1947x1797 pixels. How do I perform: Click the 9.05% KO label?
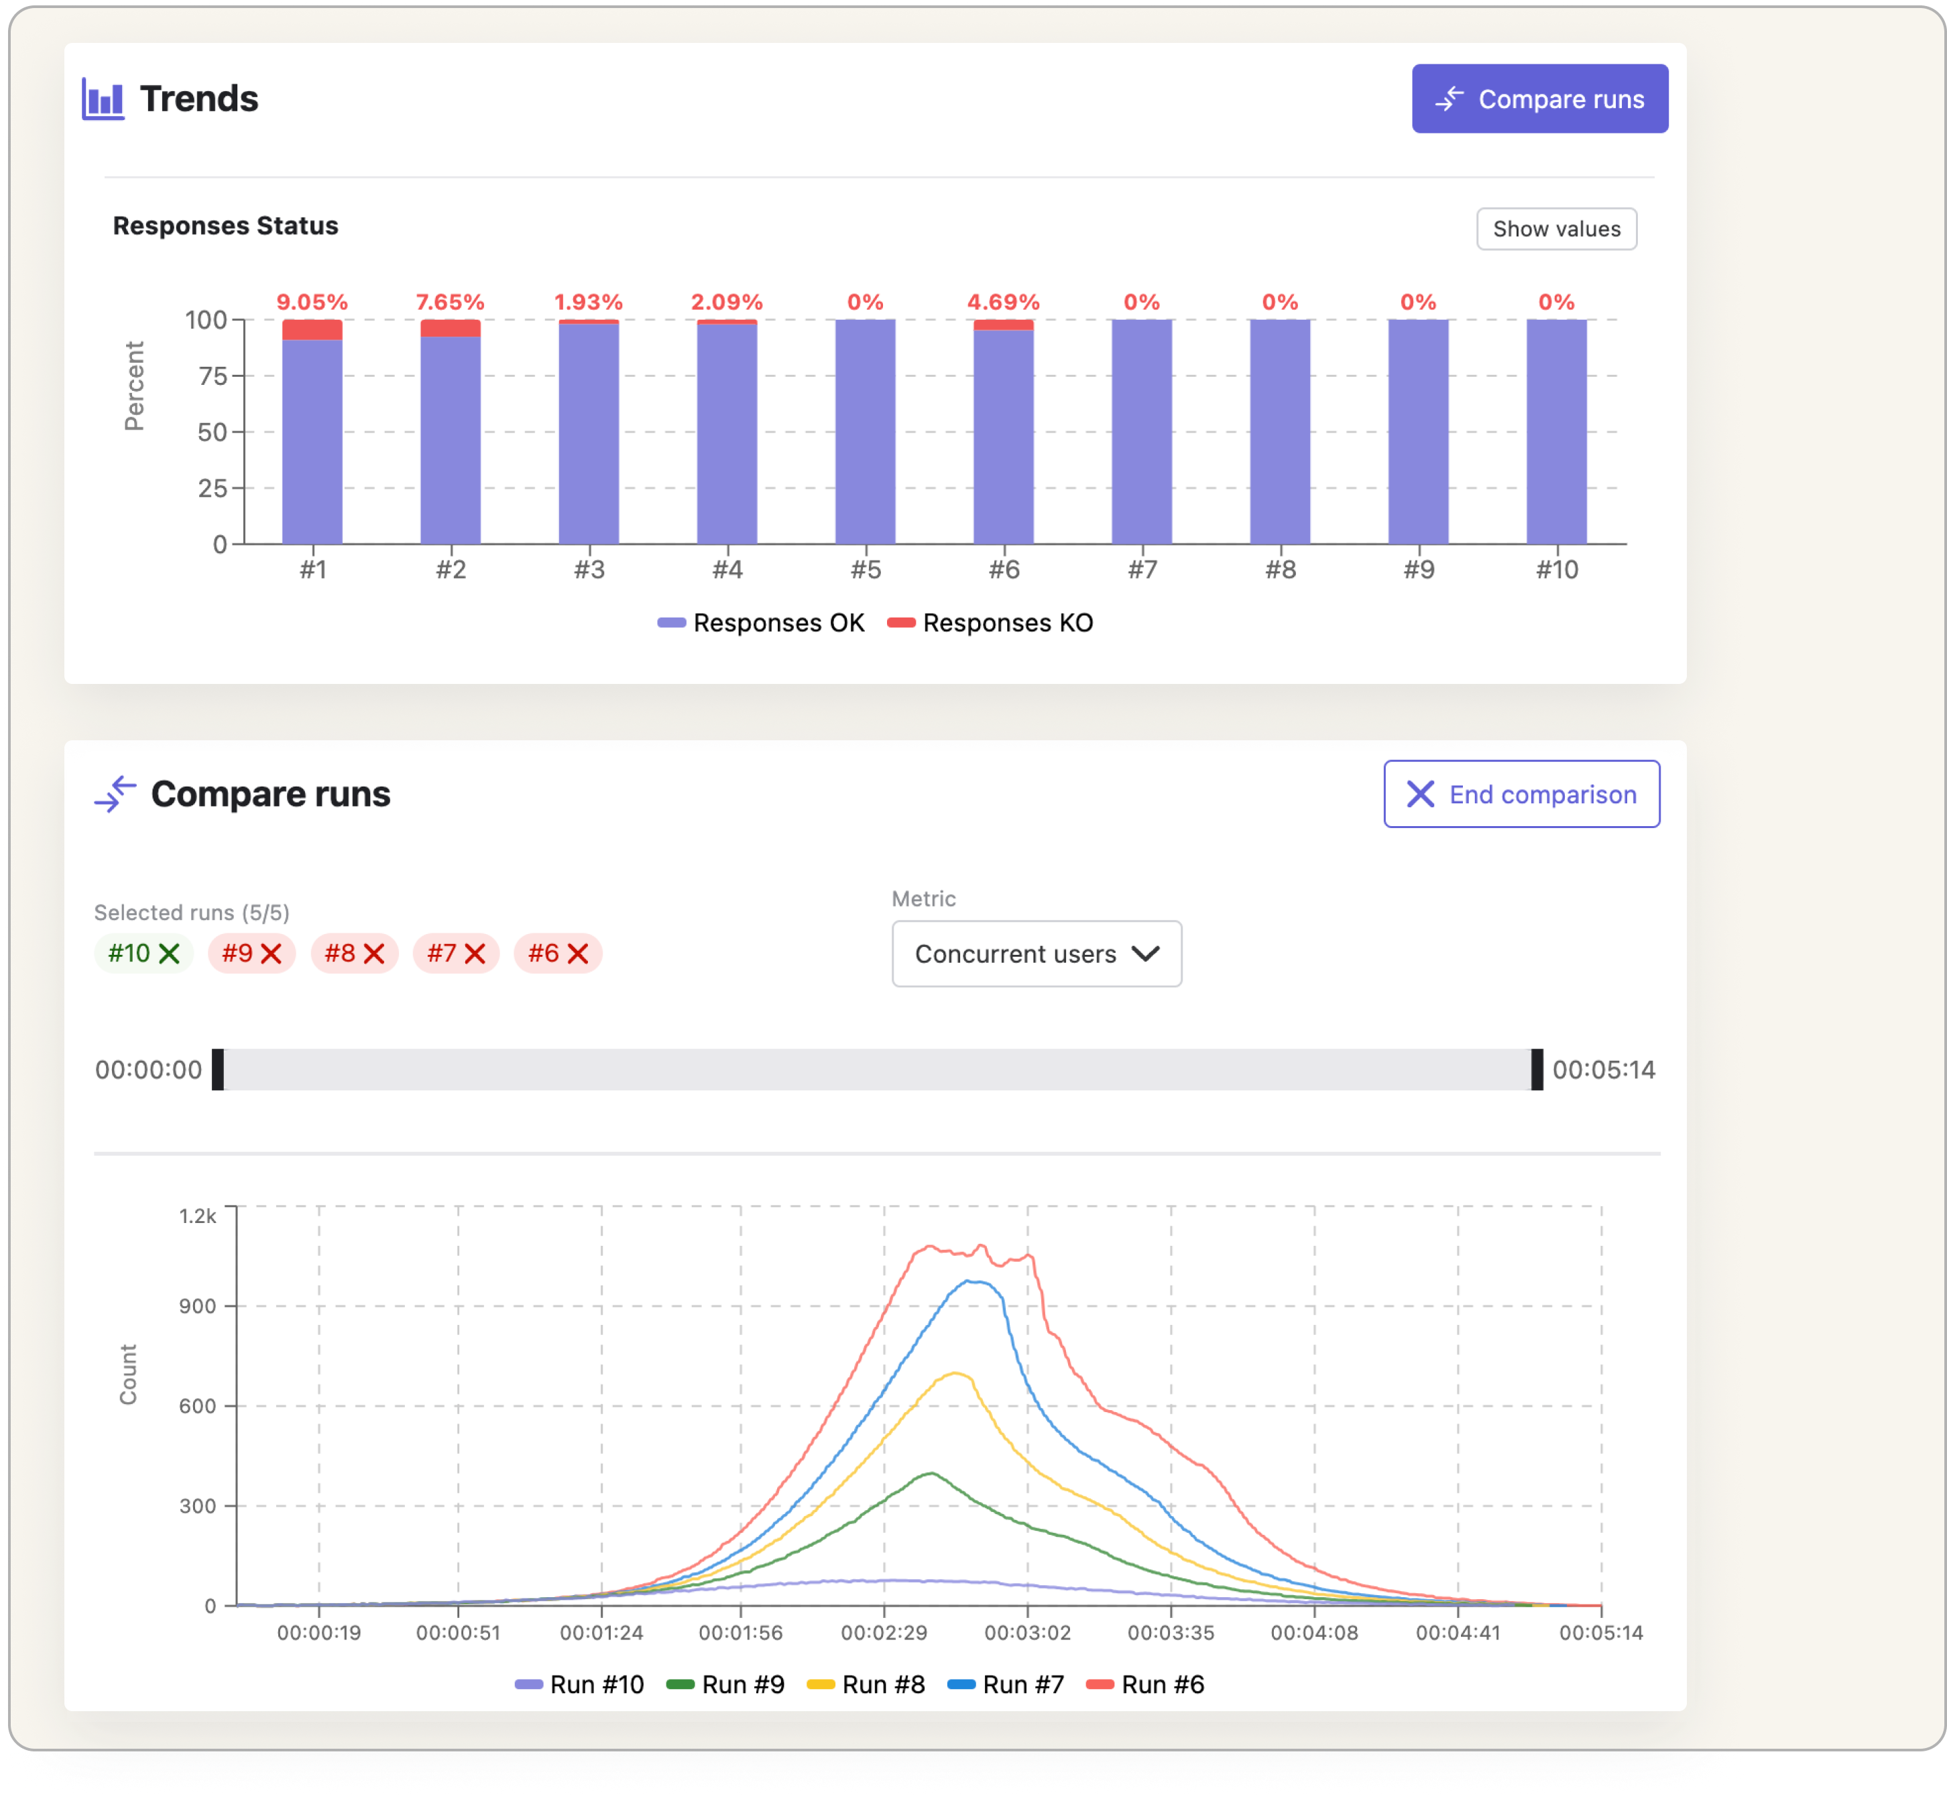(312, 302)
